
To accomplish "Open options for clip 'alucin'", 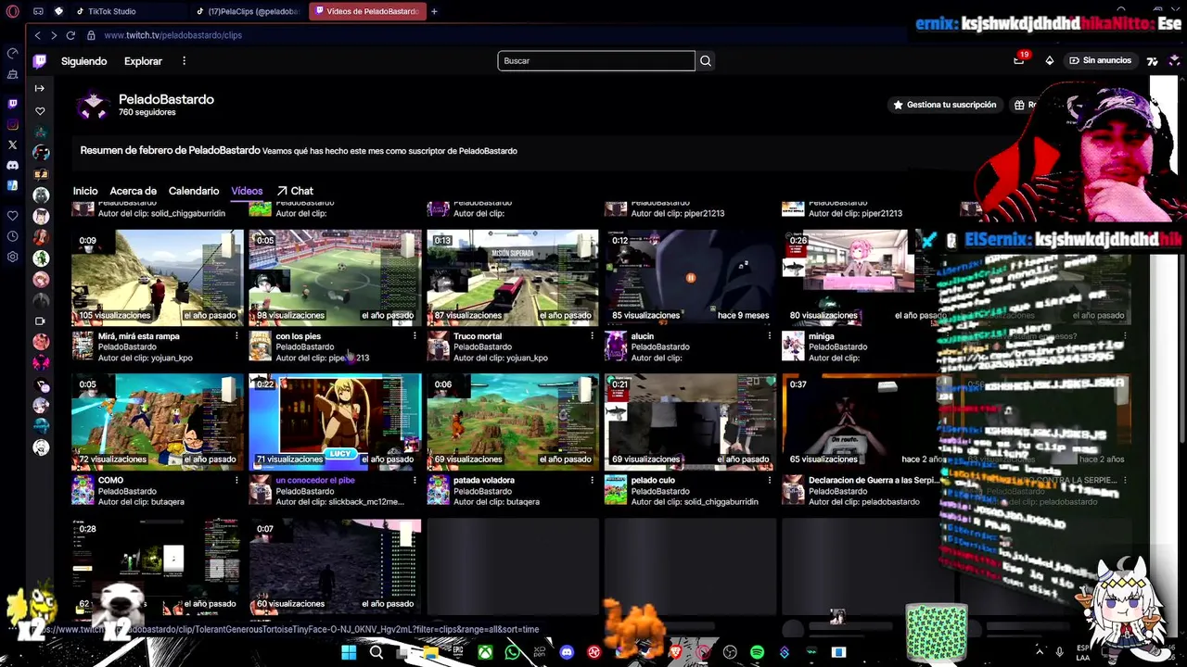I will point(769,336).
